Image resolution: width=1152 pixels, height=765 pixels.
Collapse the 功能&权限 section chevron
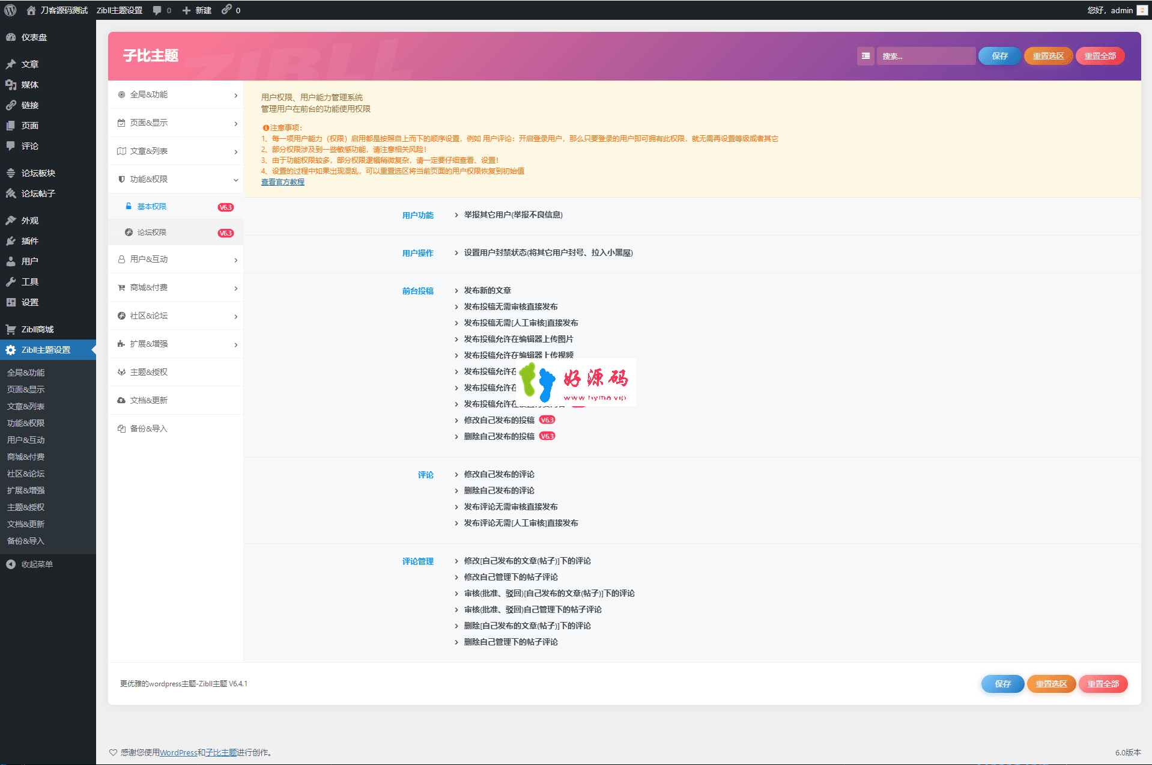click(x=235, y=180)
